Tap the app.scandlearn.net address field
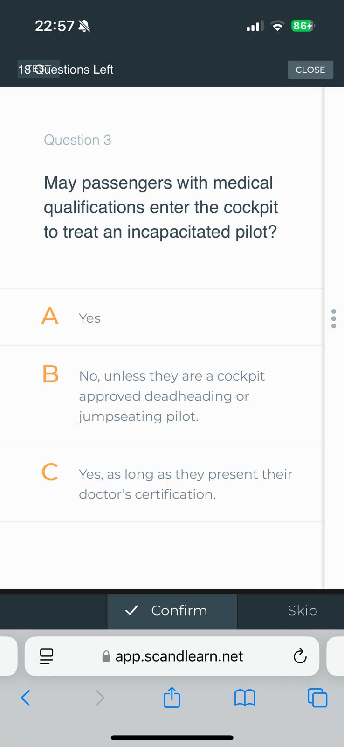This screenshot has width=344, height=747. tap(172, 656)
